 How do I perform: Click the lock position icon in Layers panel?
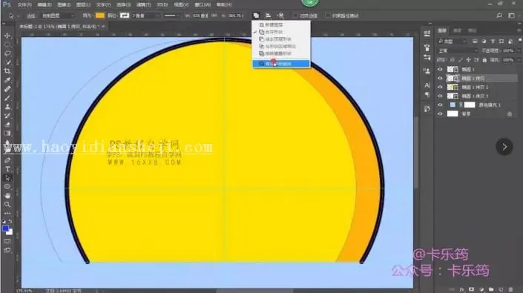[468, 60]
